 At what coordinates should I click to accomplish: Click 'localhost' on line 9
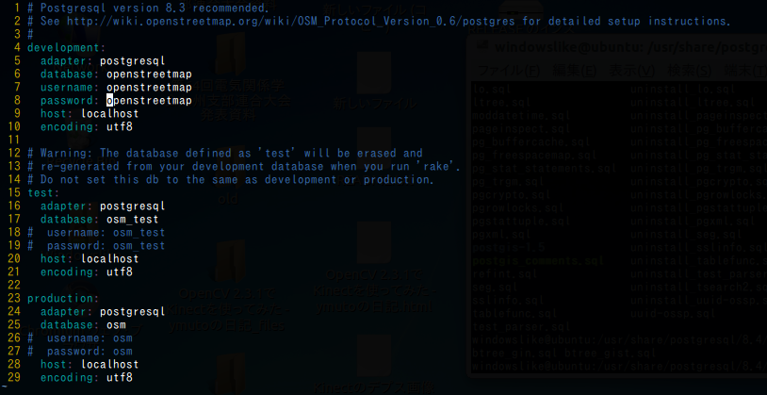click(x=109, y=113)
